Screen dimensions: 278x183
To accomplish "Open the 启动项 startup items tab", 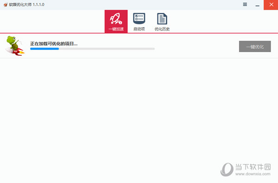I will (139, 21).
